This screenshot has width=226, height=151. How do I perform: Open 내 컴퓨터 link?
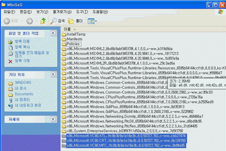(22, 100)
